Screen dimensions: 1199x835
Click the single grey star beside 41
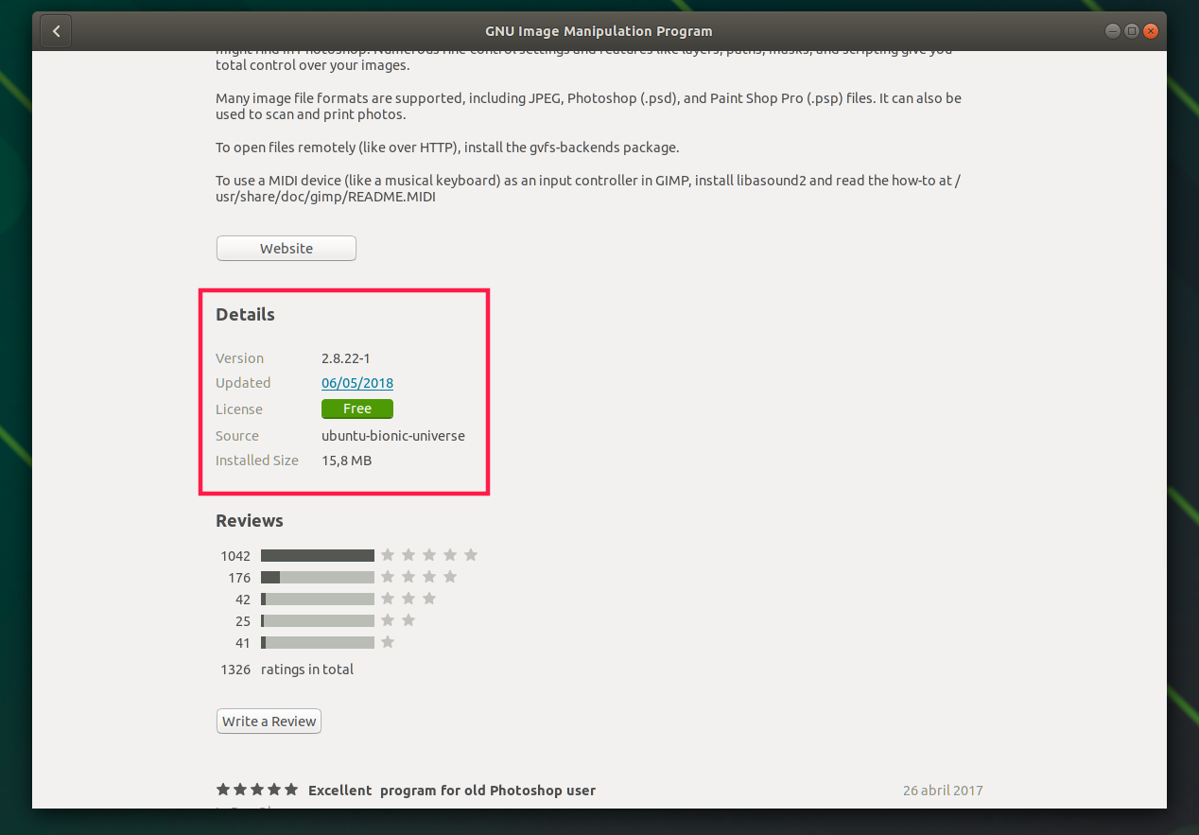pos(388,642)
